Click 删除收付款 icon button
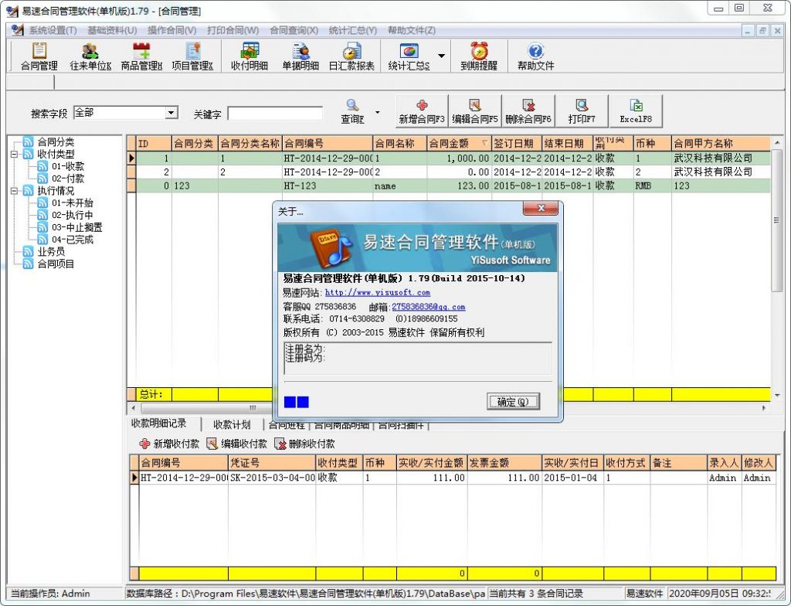Screen dimensions: 791x606 [304, 444]
